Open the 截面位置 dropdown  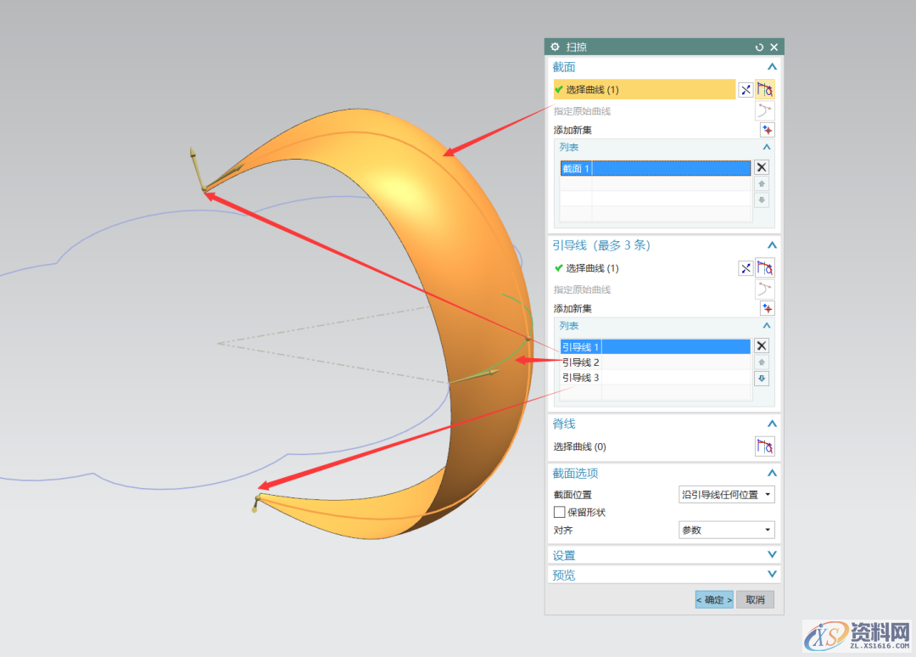point(727,495)
